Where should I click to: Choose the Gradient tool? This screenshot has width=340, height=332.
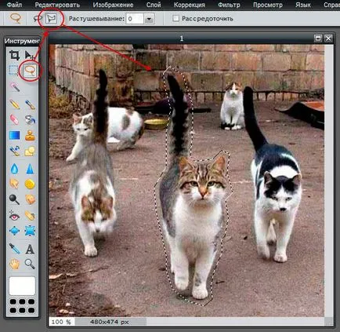[15, 136]
